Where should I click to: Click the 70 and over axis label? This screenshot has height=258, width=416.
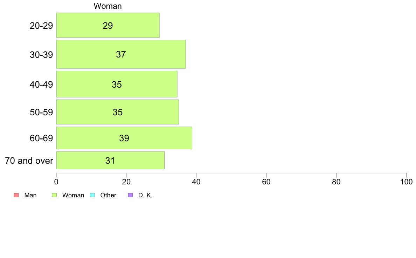pyautogui.click(x=29, y=161)
